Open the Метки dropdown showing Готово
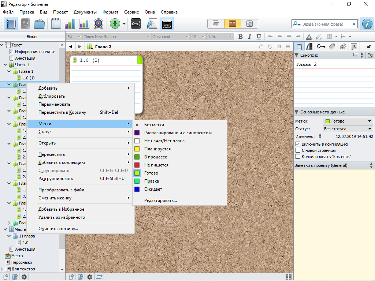Screen dimensions: 375x281 [348, 121]
